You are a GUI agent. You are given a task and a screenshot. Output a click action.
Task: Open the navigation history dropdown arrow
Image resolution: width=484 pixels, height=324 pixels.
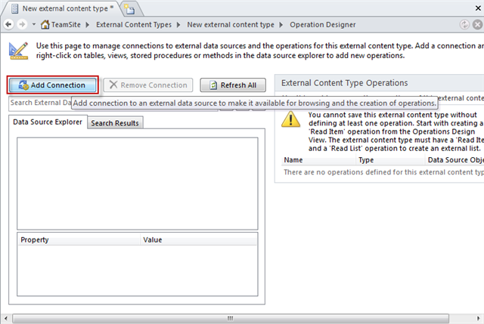click(x=34, y=24)
